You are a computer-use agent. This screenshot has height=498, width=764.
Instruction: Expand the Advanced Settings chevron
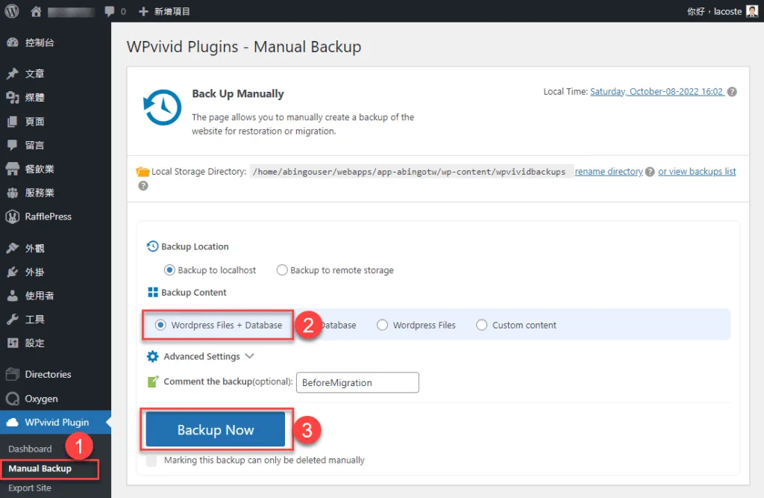[249, 356]
